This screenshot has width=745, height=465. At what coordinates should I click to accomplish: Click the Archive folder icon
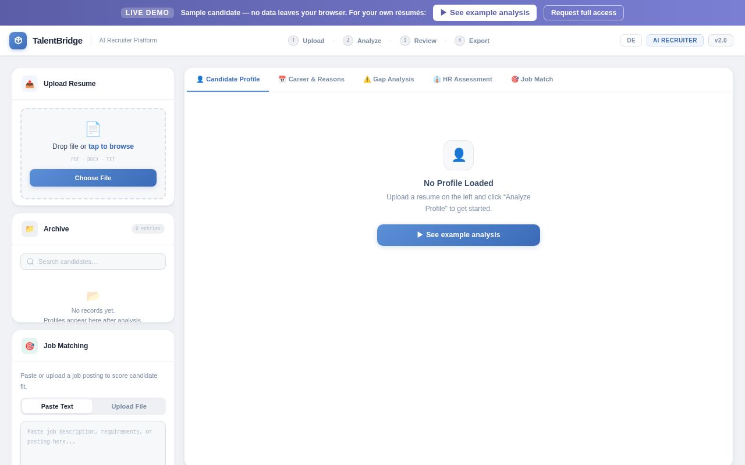point(30,229)
